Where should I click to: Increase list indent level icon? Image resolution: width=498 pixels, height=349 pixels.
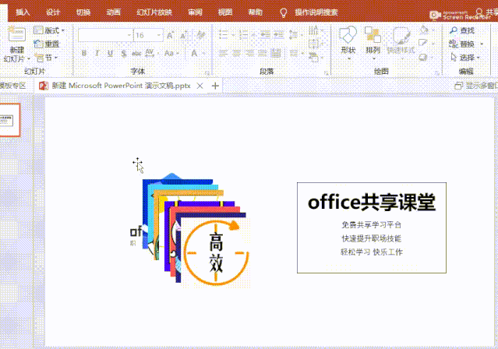(x=279, y=34)
